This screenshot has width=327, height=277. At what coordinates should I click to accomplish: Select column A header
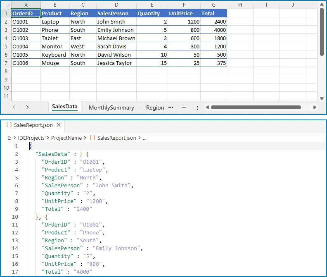[26, 5]
